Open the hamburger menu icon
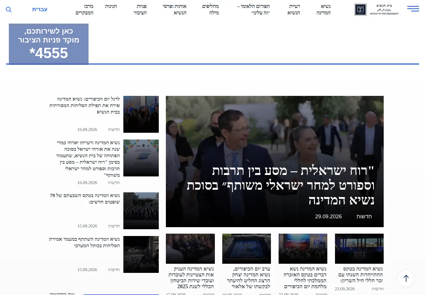The image size is (425, 295). click(x=413, y=9)
